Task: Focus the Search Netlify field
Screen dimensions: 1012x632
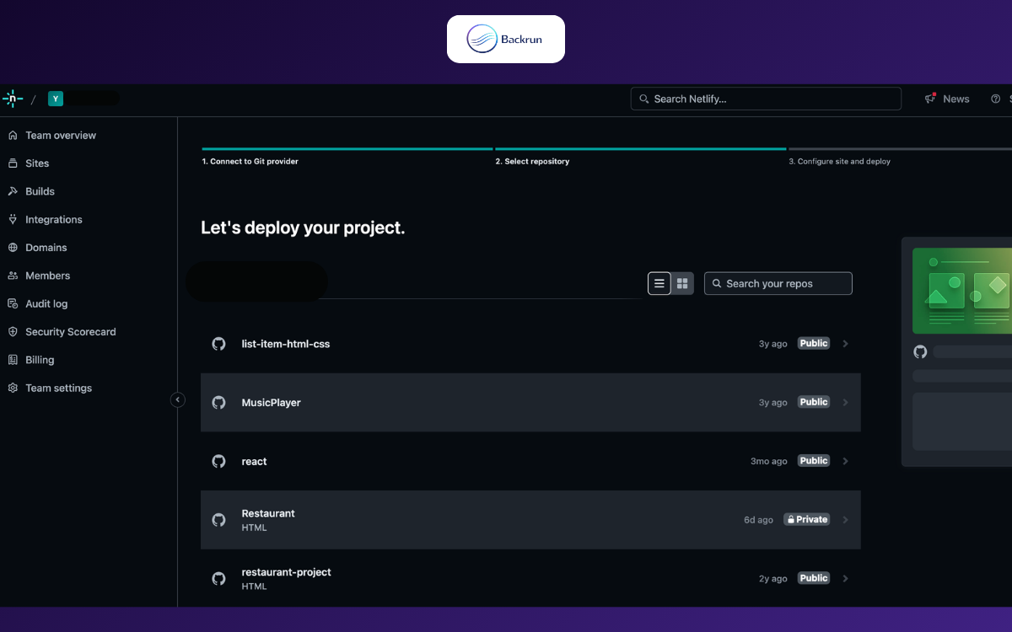Action: [766, 99]
